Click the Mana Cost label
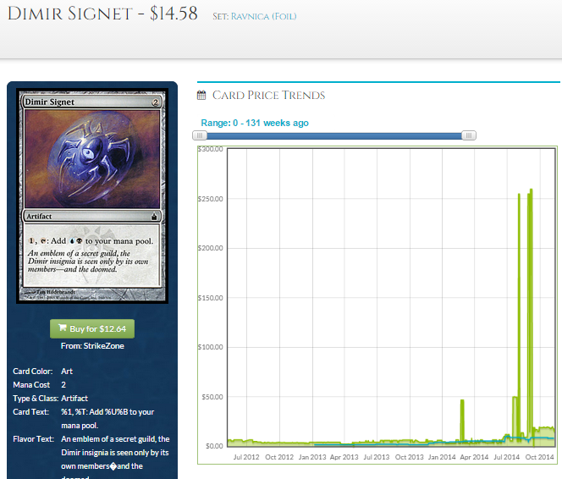Image resolution: width=562 pixels, height=479 pixels. (31, 385)
